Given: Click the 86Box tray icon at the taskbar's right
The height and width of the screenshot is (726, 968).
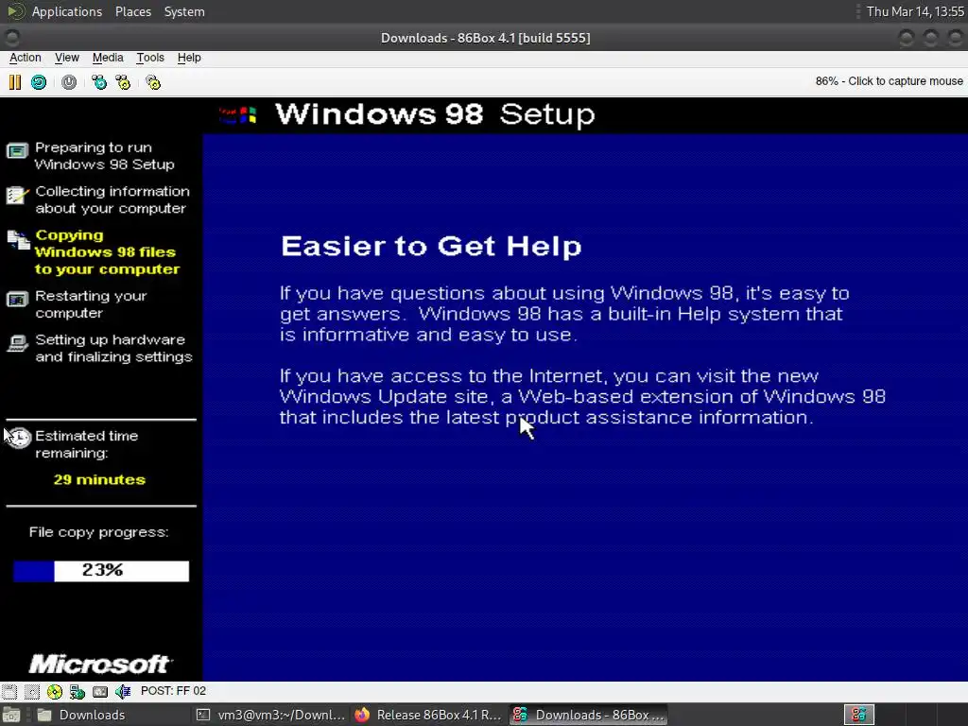Looking at the screenshot, I should click(x=858, y=715).
